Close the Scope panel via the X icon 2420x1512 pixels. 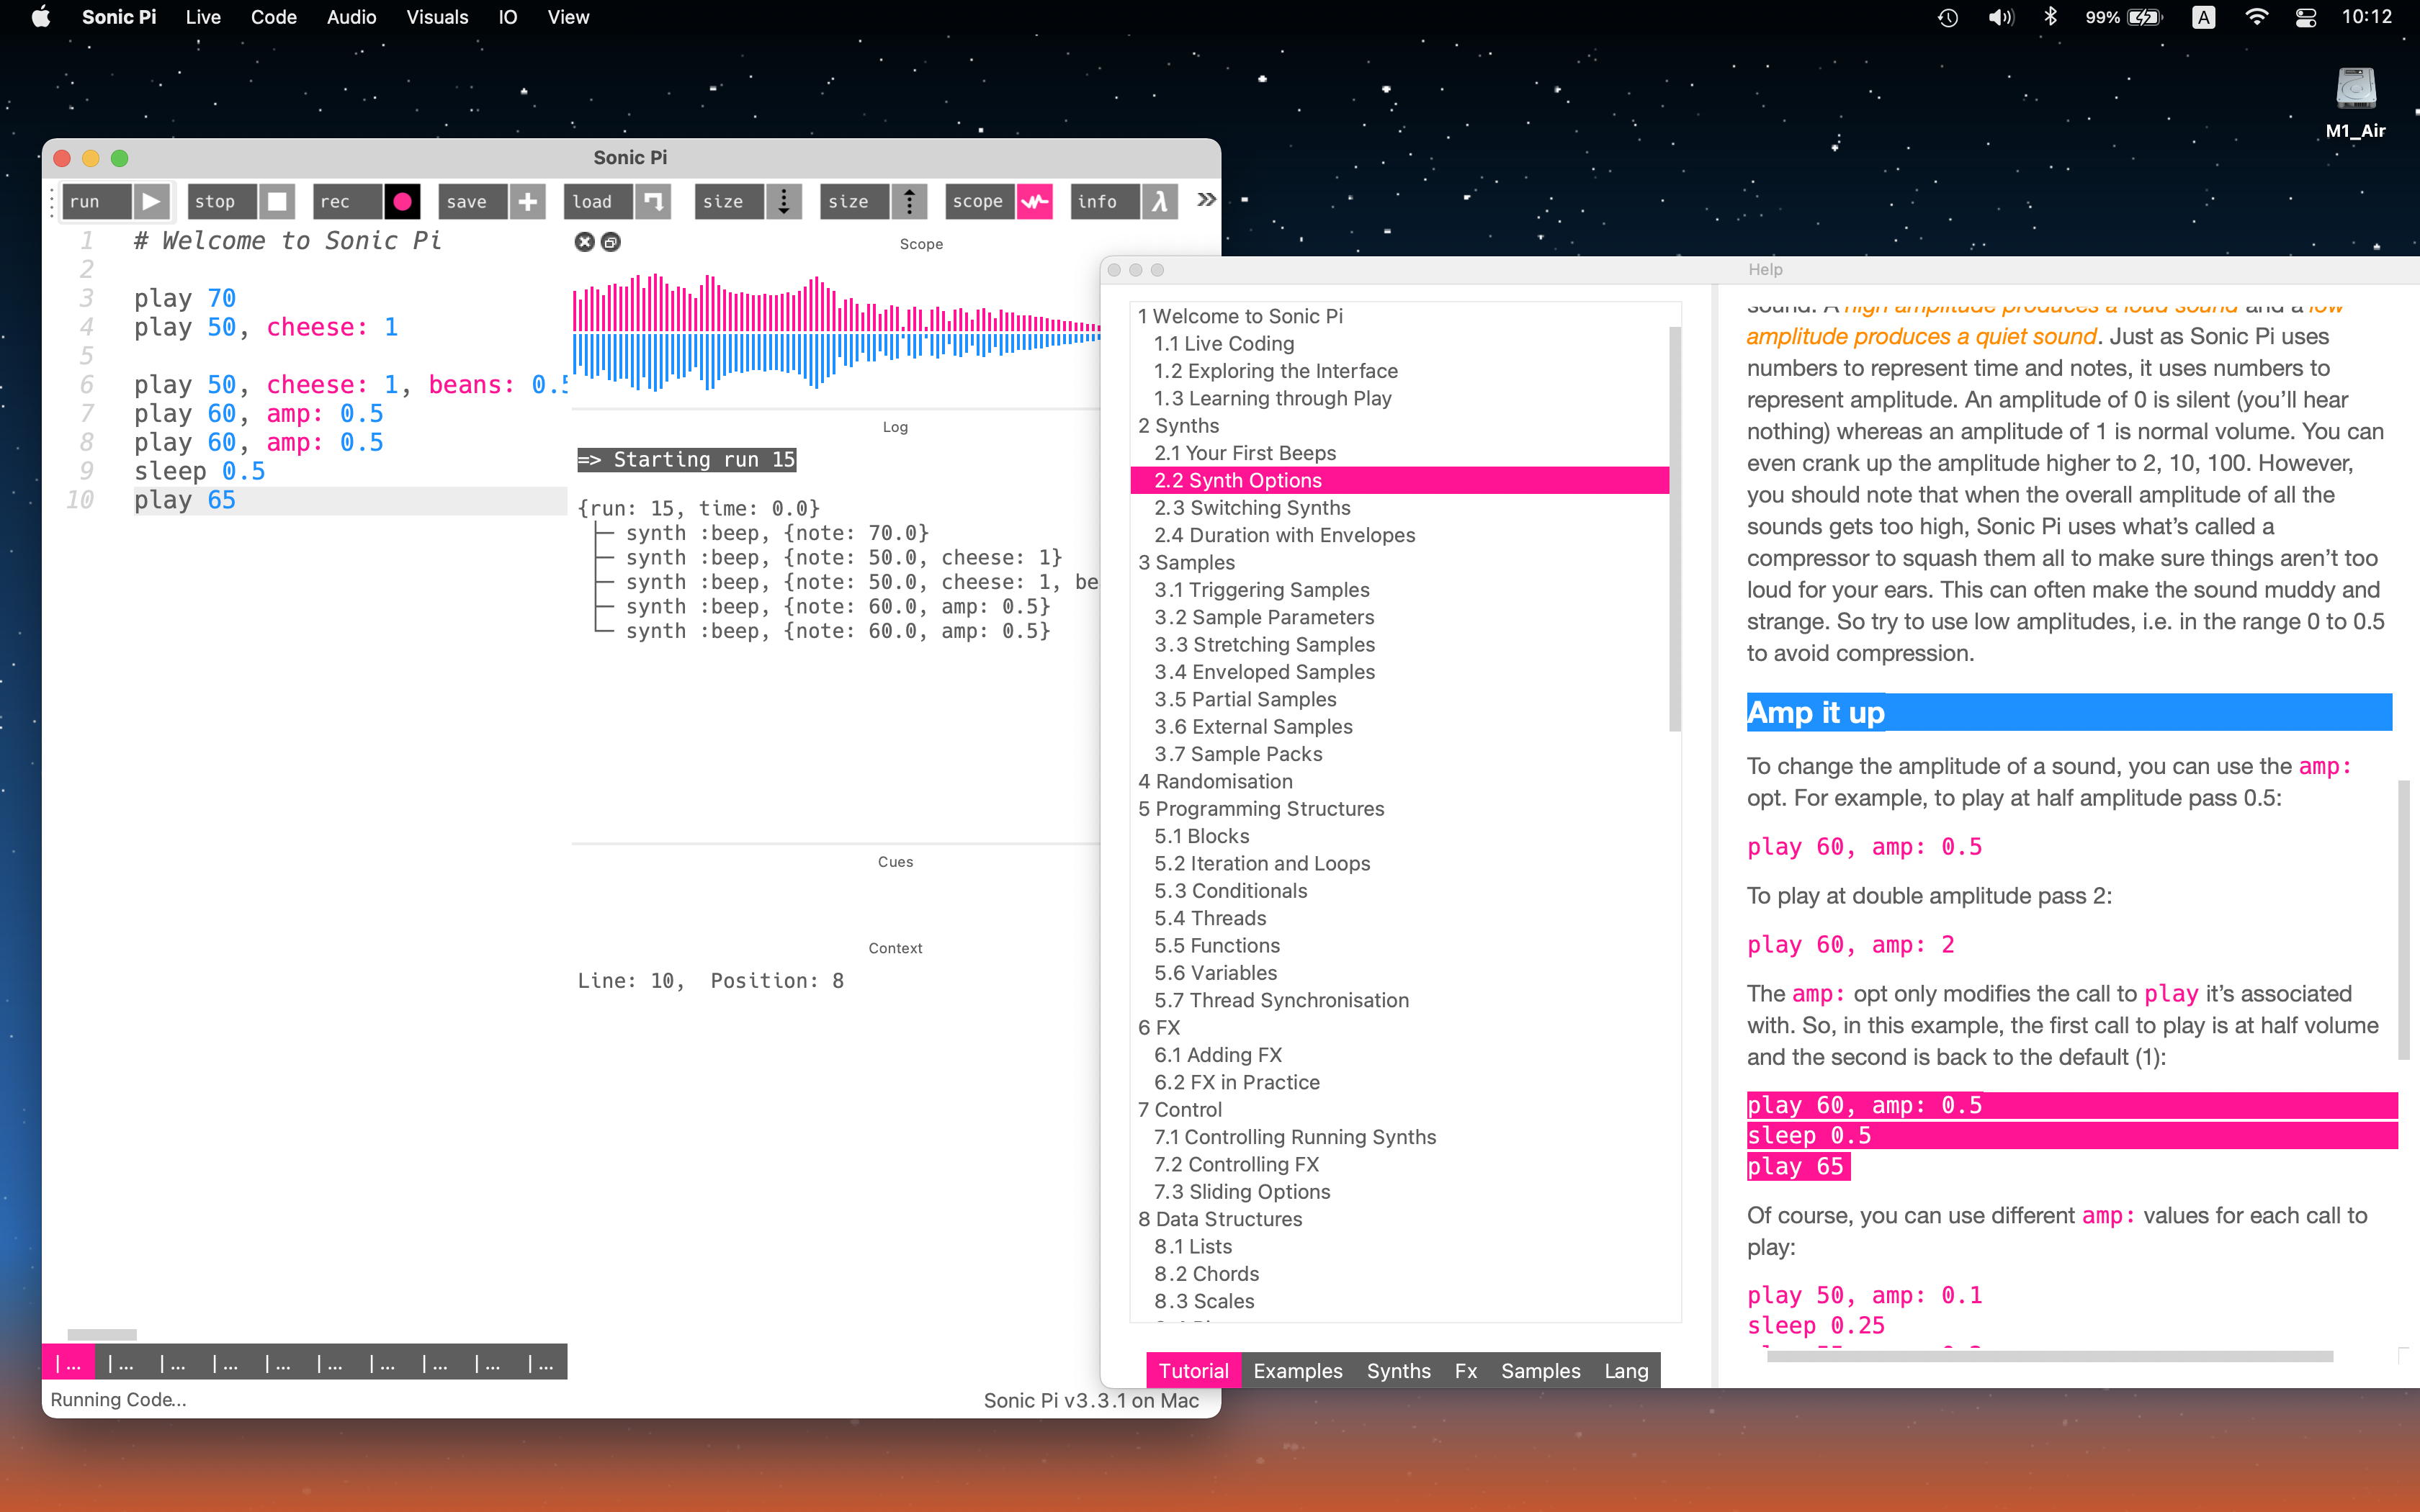point(585,242)
